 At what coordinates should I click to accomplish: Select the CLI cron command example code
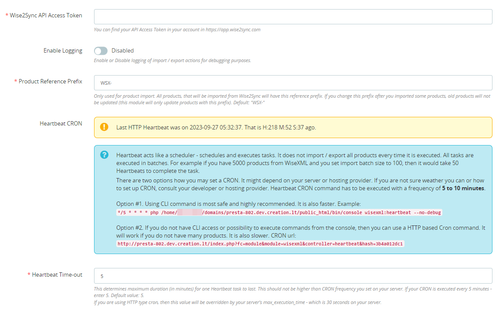[x=279, y=212]
